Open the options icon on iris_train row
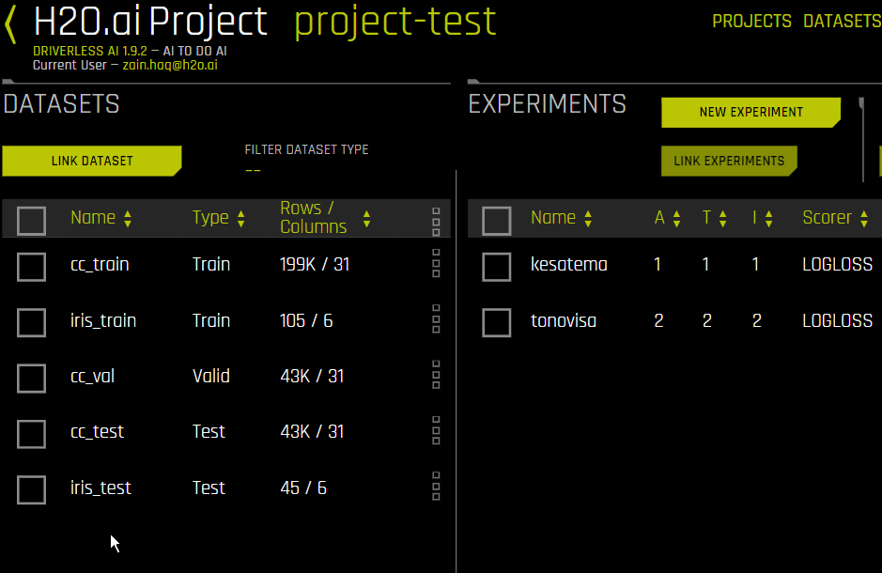 [x=435, y=319]
